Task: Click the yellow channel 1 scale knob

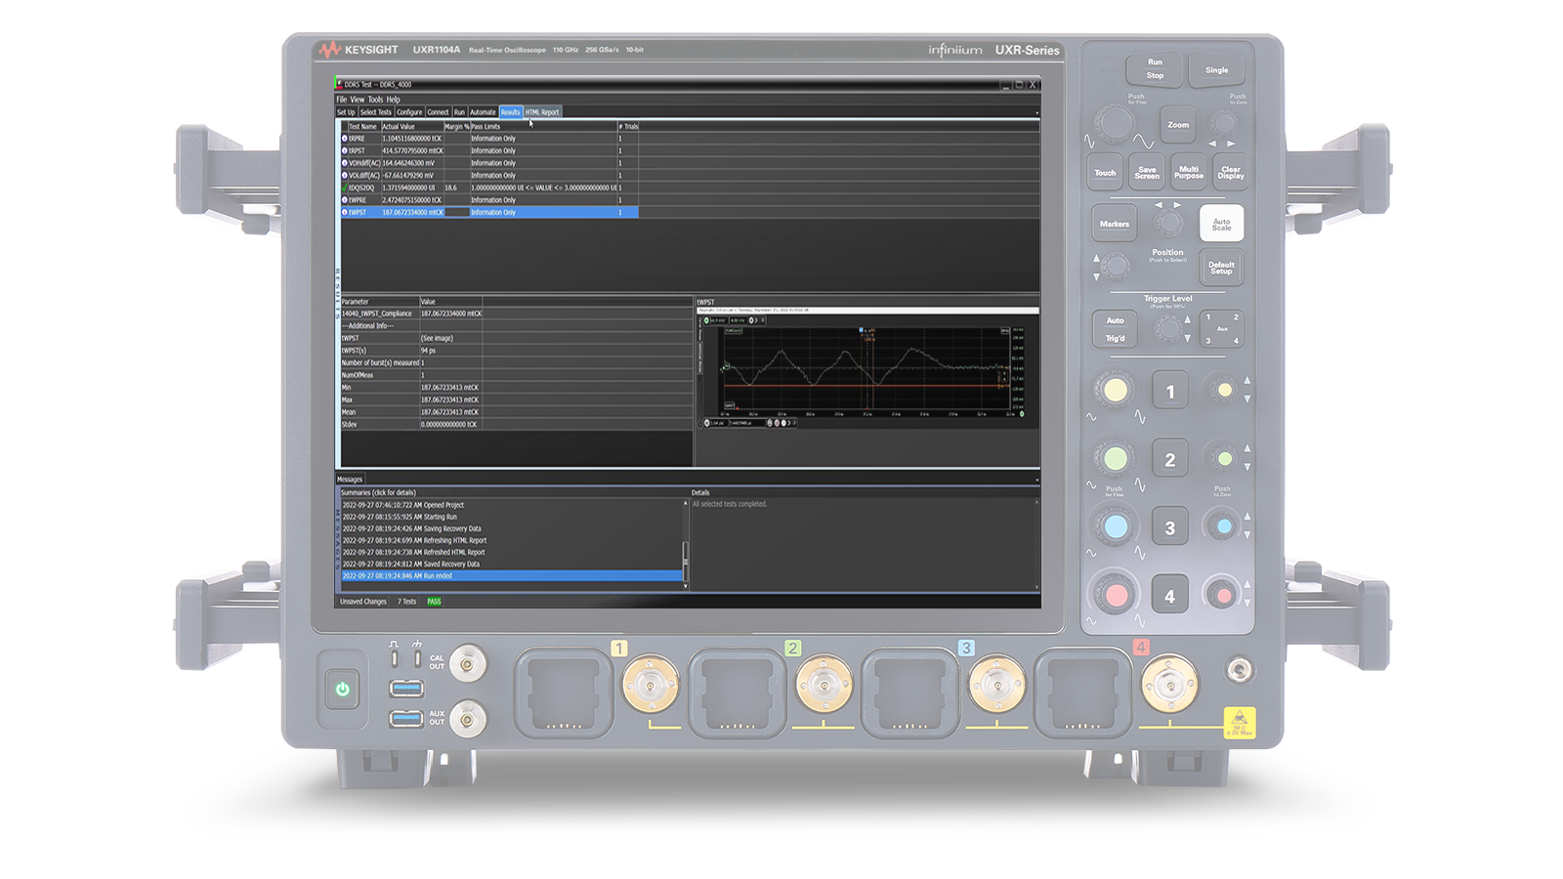Action: (x=1115, y=391)
